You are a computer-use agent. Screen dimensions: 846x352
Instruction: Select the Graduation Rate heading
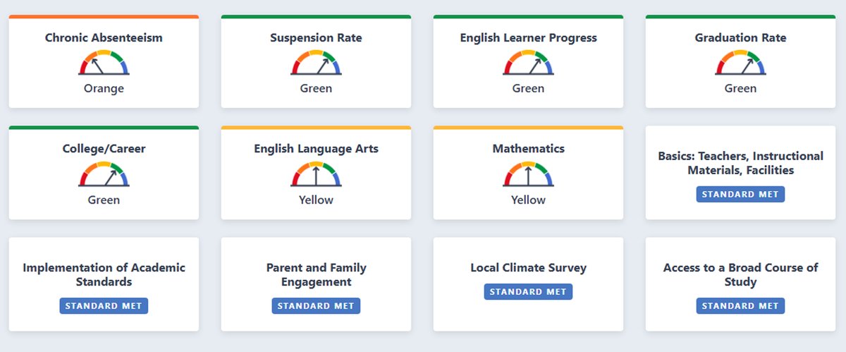(740, 37)
